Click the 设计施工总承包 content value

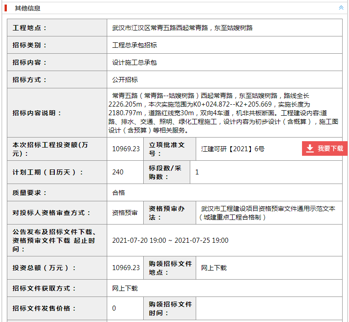click(x=135, y=62)
